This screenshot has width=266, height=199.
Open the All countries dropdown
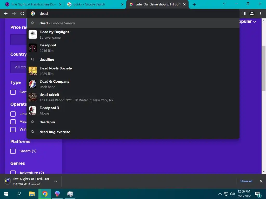[19, 67]
